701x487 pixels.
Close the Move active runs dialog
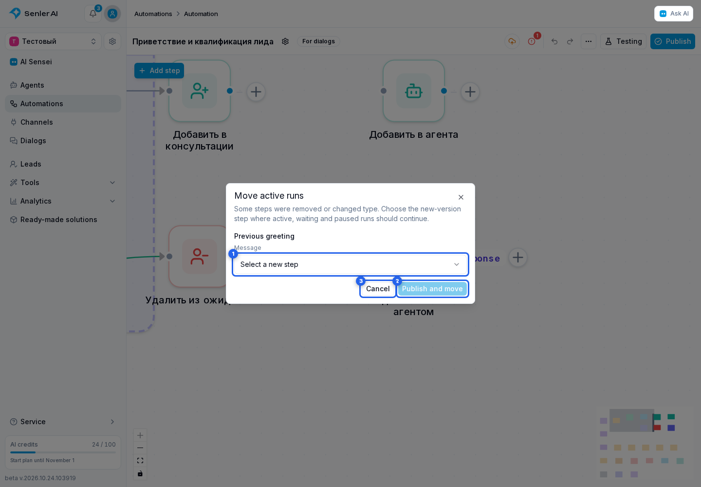(x=461, y=197)
